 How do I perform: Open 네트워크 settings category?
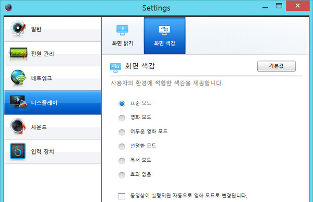pos(53,78)
